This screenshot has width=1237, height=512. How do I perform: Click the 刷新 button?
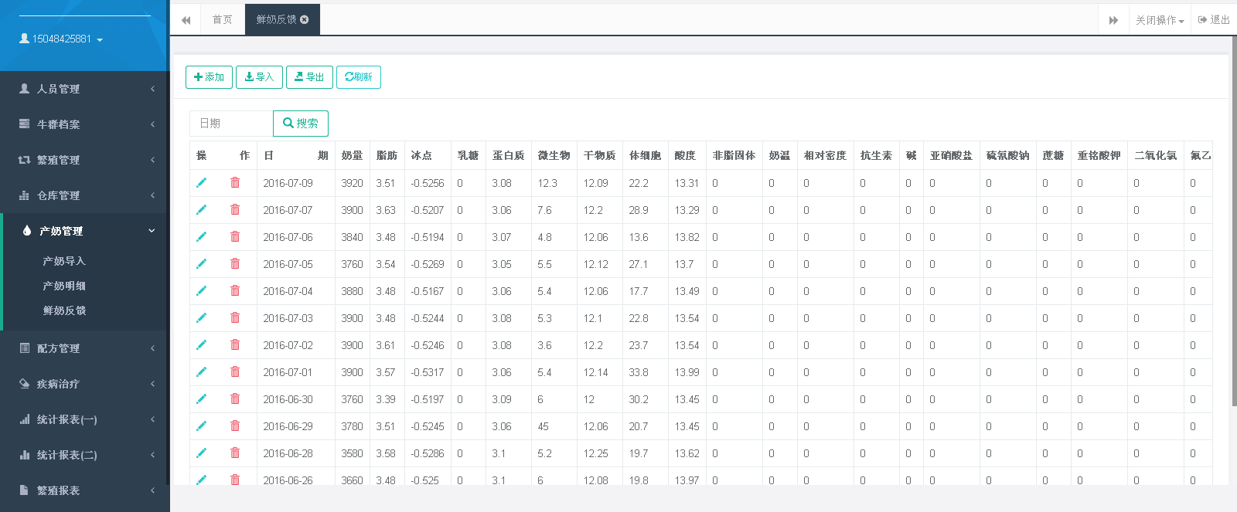coord(359,77)
